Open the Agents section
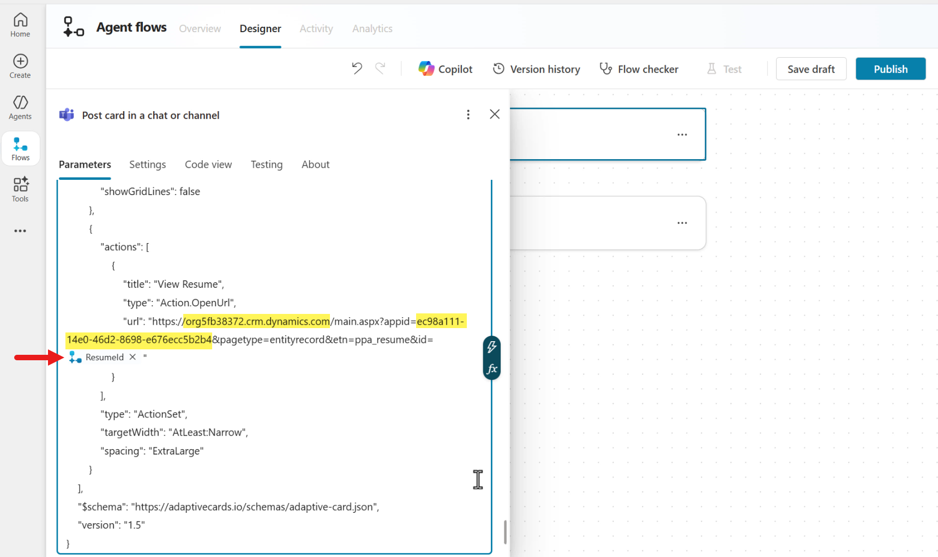 (20, 107)
